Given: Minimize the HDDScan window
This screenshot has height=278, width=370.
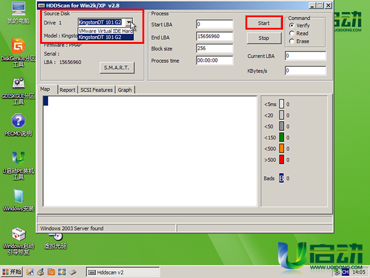Looking at the screenshot, I should click(312, 5).
